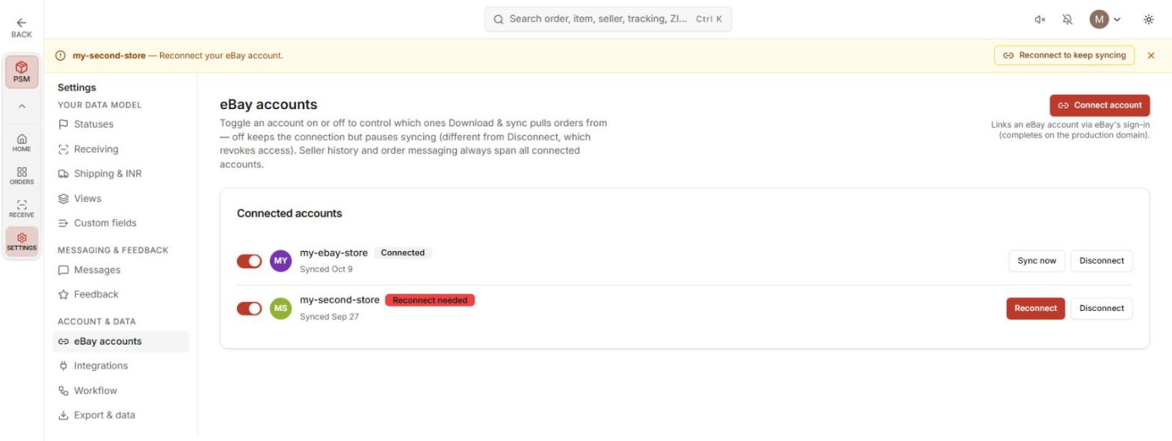Disconnect the my-ebay-store account
The width and height of the screenshot is (1172, 441).
1101,261
